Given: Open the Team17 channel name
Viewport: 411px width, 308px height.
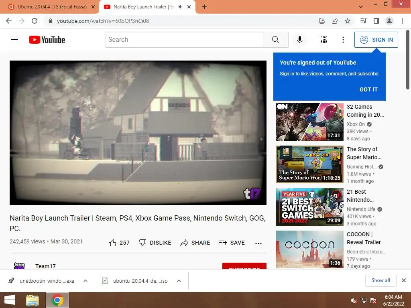Looking at the screenshot, I should (46, 266).
